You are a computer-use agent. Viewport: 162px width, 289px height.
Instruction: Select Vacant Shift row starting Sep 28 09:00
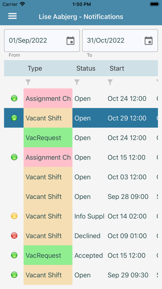tap(81, 196)
